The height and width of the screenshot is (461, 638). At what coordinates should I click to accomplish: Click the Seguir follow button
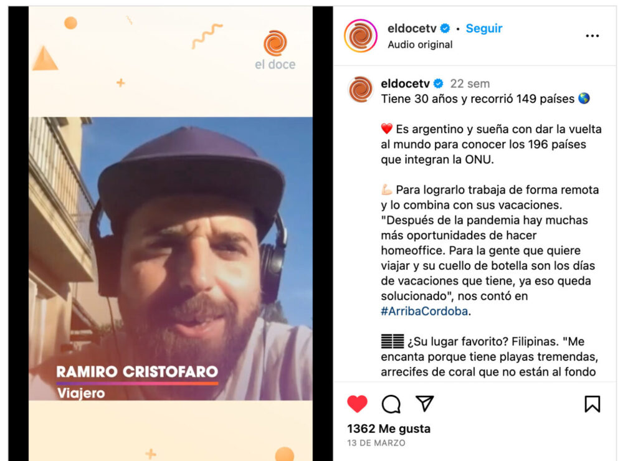click(483, 28)
